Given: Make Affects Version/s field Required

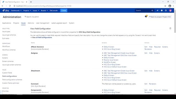Looking at the screenshot, I should pyautogui.click(x=157, y=47).
